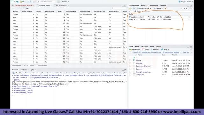Image resolution: width=204 pixels, height=115 pixels.
Task: Click the refresh icon in the Environment pane
Action: 190,8
